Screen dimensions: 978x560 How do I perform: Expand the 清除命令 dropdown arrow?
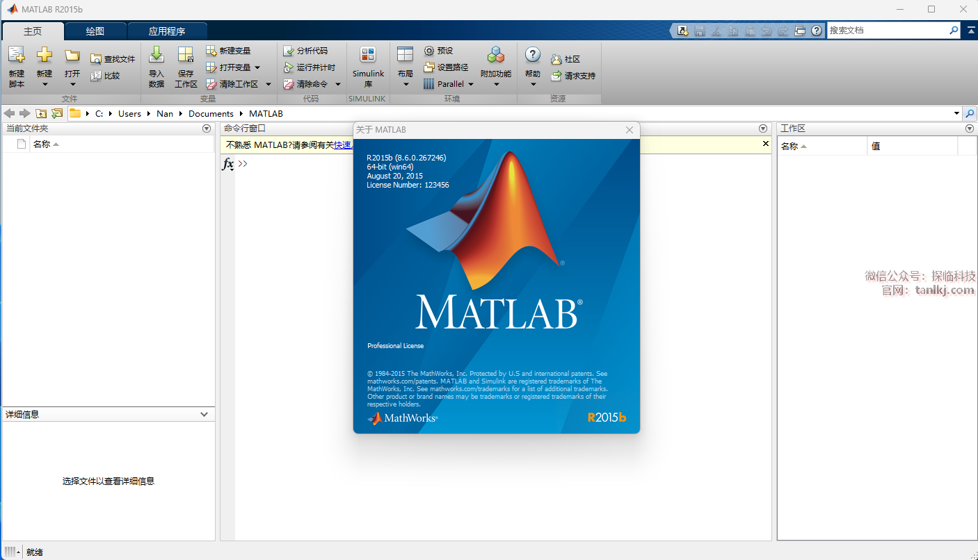pos(338,84)
